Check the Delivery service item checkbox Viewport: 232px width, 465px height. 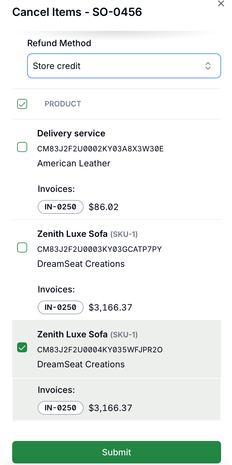coord(22,147)
